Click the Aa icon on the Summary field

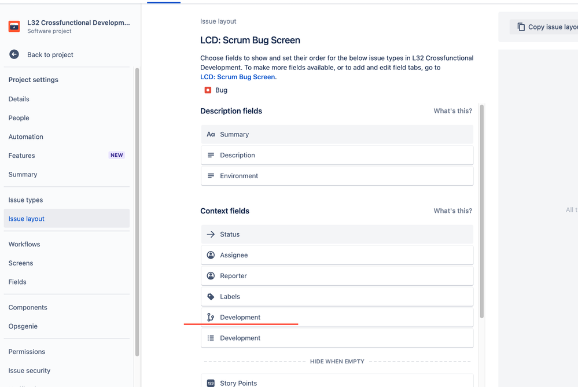click(211, 135)
